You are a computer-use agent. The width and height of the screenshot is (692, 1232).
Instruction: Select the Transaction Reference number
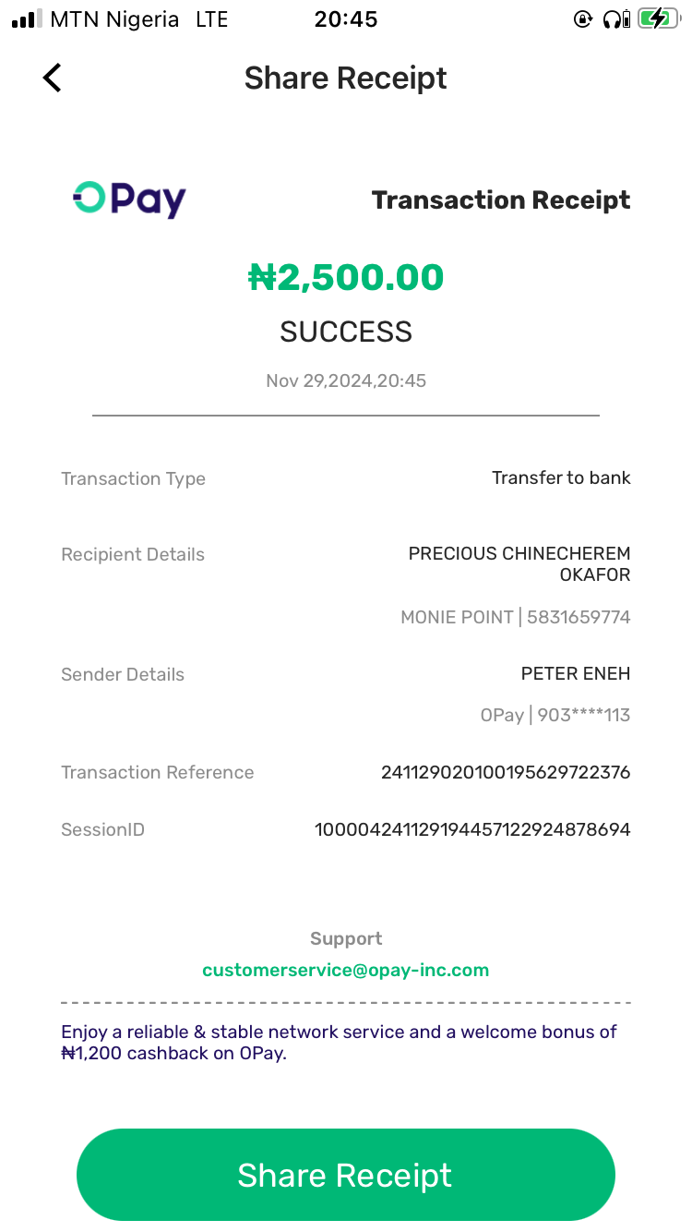tap(506, 772)
